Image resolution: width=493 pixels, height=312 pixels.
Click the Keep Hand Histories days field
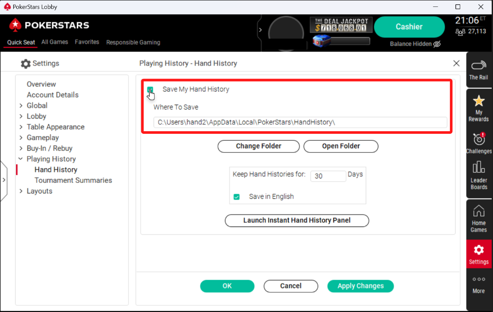(x=328, y=176)
